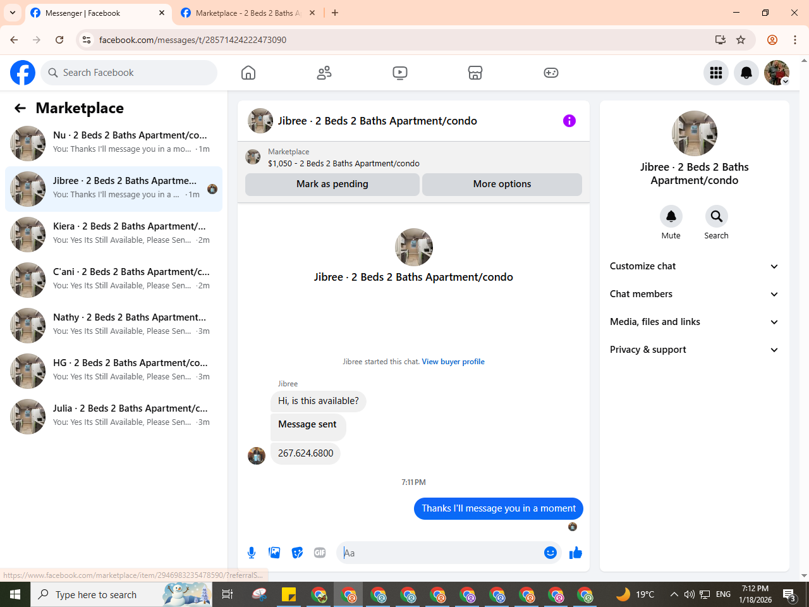
Task: Click Mark as pending button
Action: (332, 184)
